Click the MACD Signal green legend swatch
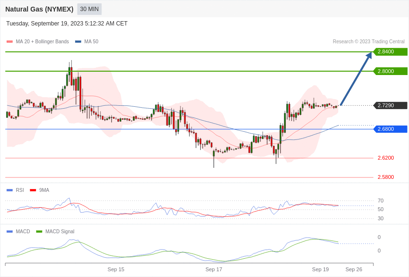Screen dimensions: 409x277 coord(39,232)
